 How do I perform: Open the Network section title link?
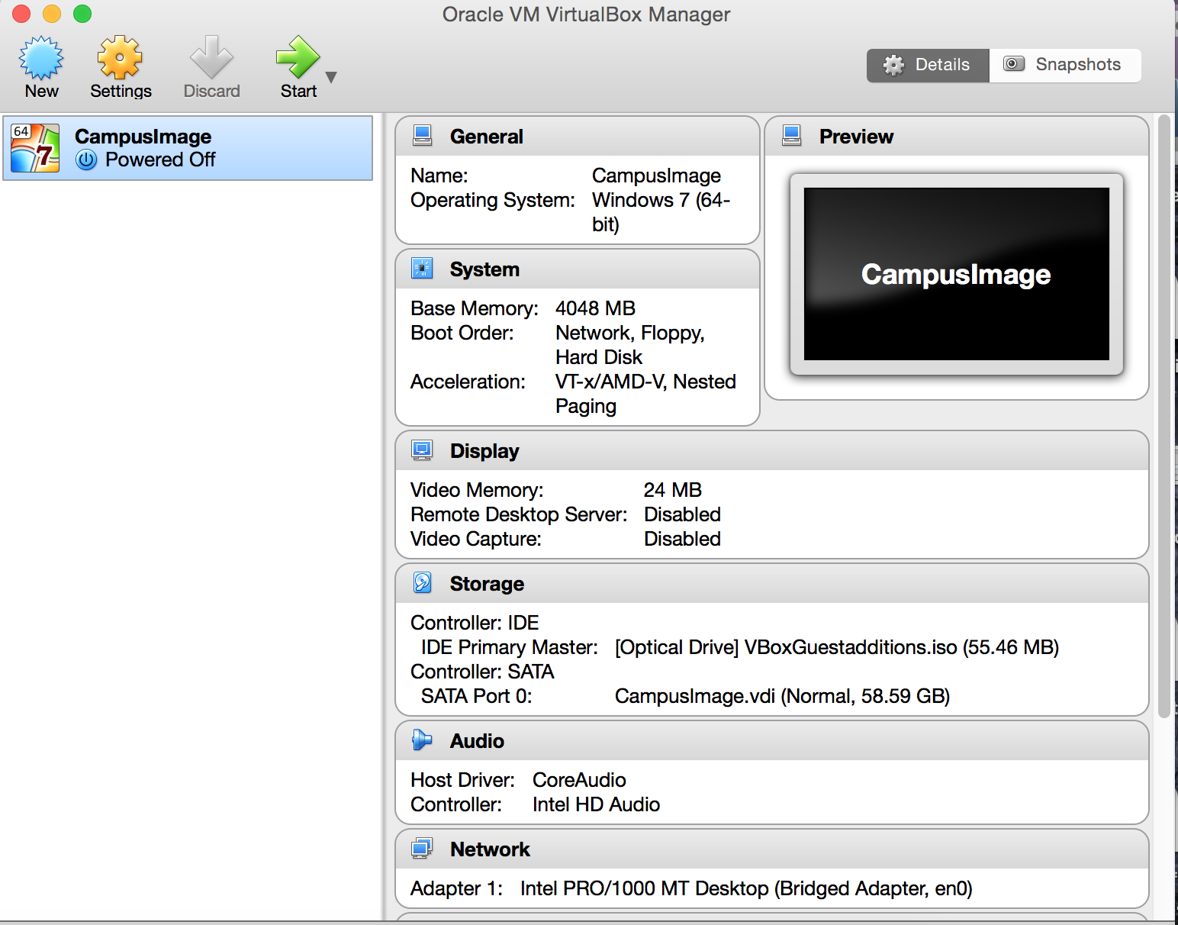[x=490, y=849]
